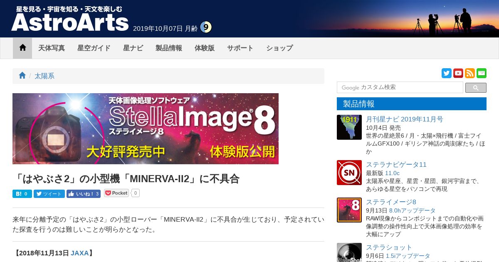Click the breadcrumb home icon
The image size is (499, 262).
22,76
